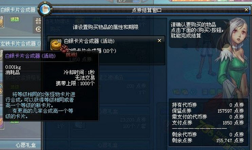Image resolution: width=252 pixels, height=150 pixels.
Task: Click the 剩余点券 155,747 balance line
Action: [x=208, y=141]
